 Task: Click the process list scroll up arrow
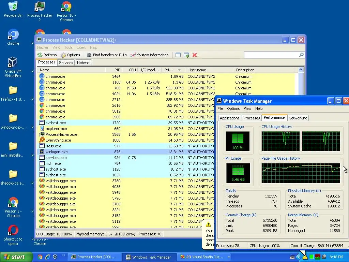[301, 70]
